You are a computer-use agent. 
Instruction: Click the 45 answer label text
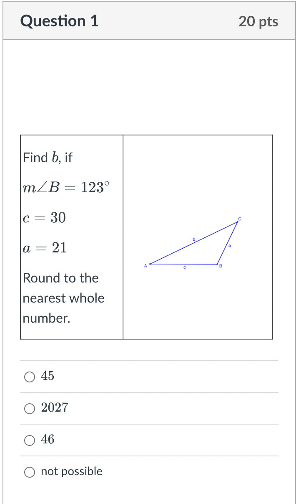[47, 376]
